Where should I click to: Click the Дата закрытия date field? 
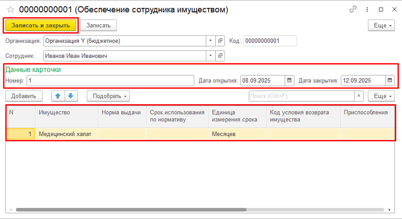pyautogui.click(x=363, y=80)
